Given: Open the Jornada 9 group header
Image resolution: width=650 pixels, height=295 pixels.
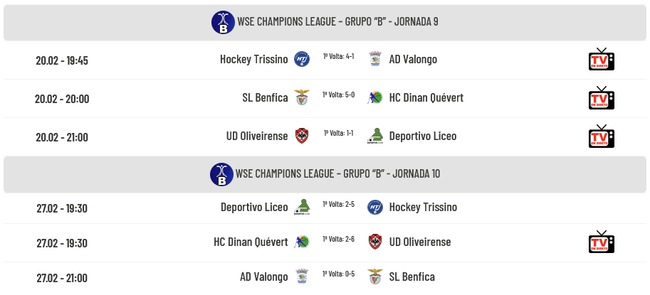Looking at the screenshot, I should [x=336, y=22].
